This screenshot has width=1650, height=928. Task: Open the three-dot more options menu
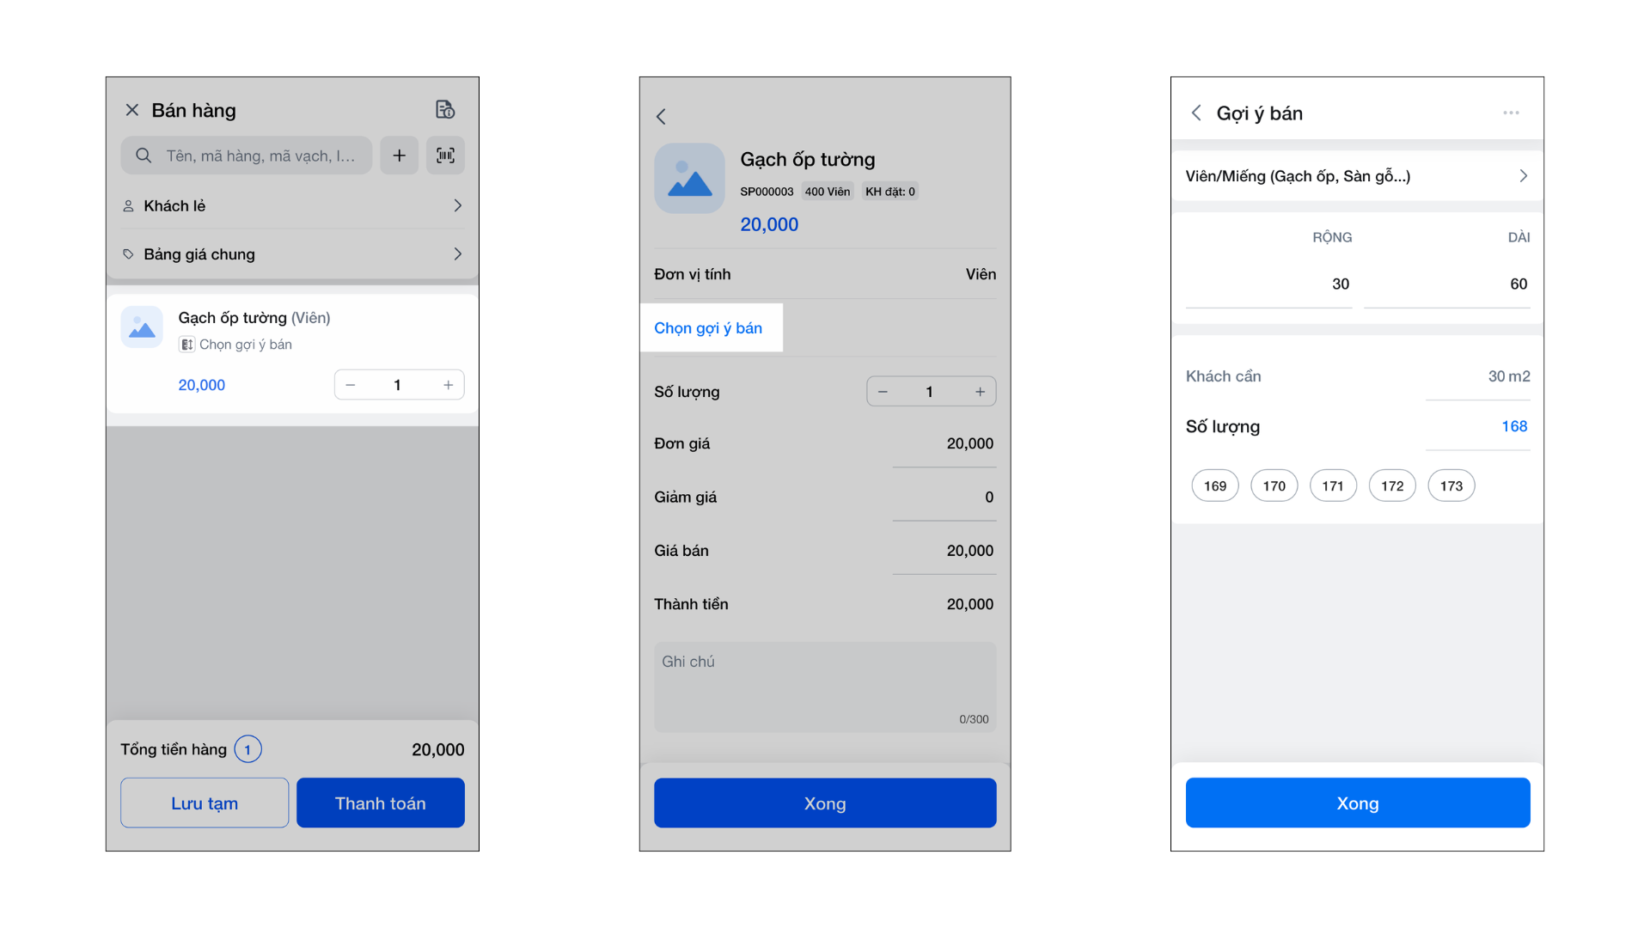[1511, 113]
